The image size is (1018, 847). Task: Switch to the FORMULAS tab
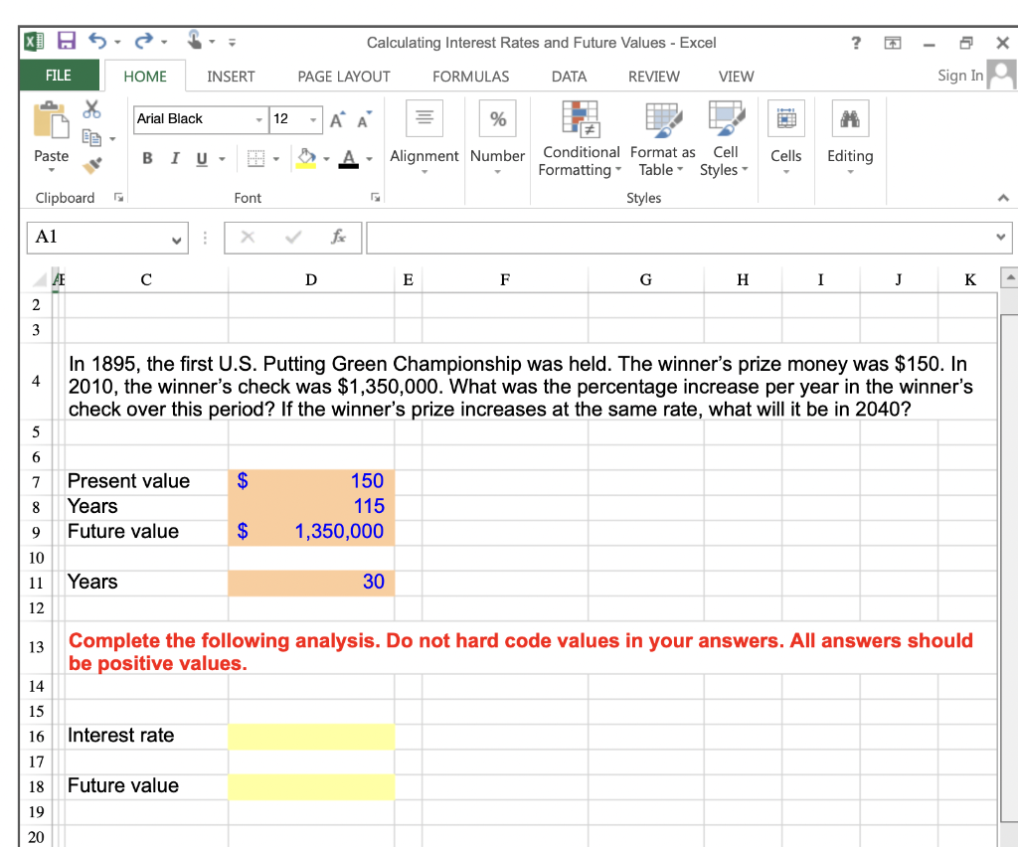[x=470, y=76]
